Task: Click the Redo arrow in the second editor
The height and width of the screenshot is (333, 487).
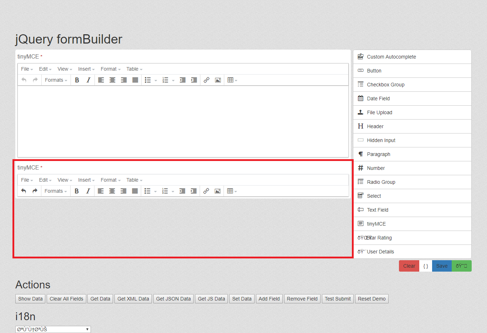Action: tap(35, 191)
